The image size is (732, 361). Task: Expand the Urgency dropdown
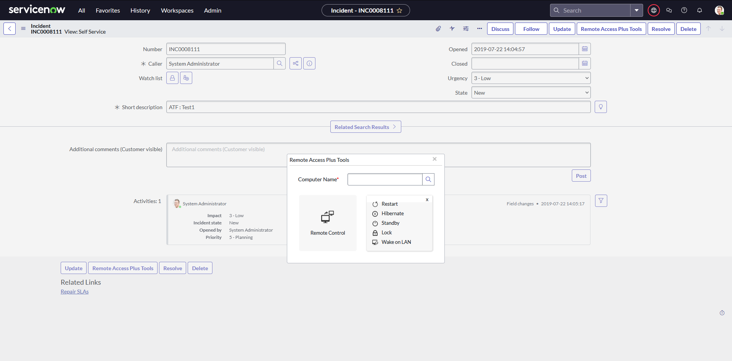[531, 78]
